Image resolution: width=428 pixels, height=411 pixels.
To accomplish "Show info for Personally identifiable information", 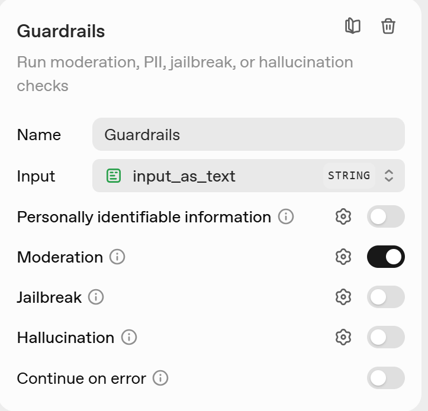I will (x=286, y=217).
